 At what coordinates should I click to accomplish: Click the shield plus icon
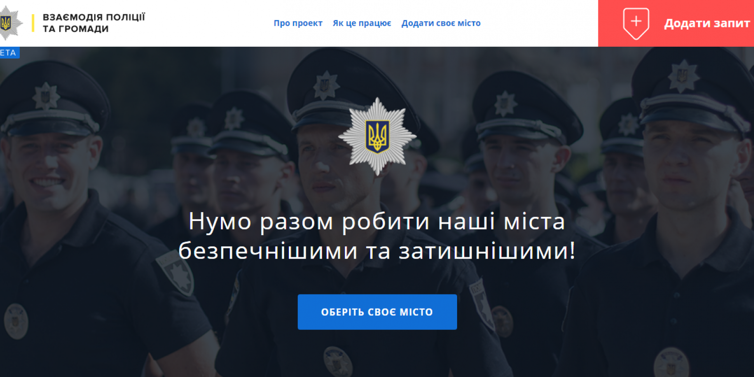point(636,23)
